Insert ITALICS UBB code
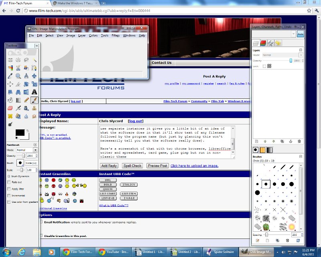 point(129,185)
